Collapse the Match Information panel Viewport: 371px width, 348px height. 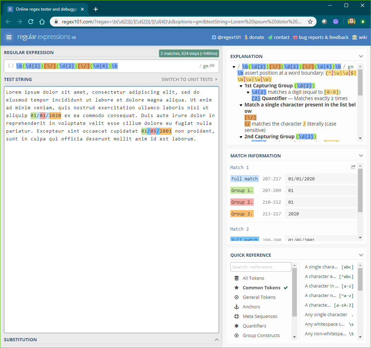pos(361,156)
